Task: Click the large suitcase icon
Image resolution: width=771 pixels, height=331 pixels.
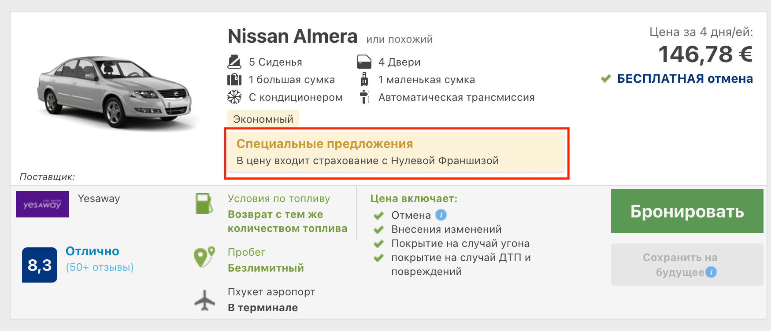Action: (x=234, y=80)
